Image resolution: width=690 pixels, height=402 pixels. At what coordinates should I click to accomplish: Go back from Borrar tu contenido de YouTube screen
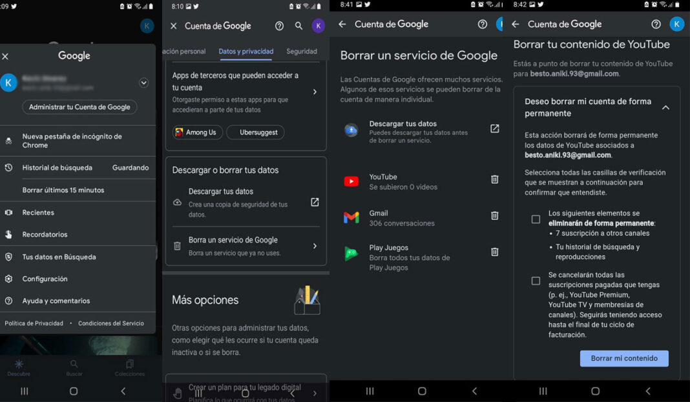tap(516, 24)
